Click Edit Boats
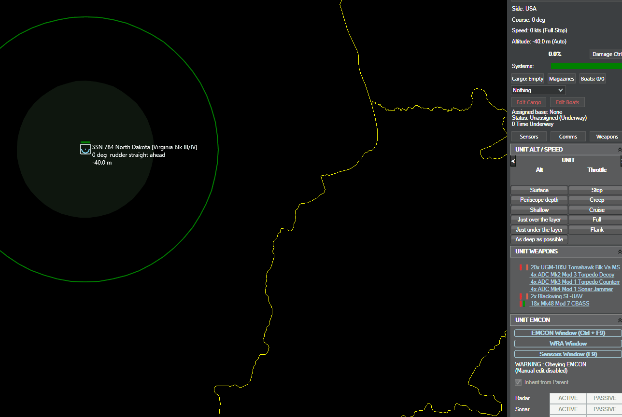 (x=567, y=102)
